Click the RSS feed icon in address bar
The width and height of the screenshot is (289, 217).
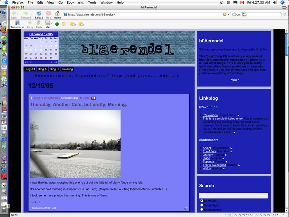point(224,14)
